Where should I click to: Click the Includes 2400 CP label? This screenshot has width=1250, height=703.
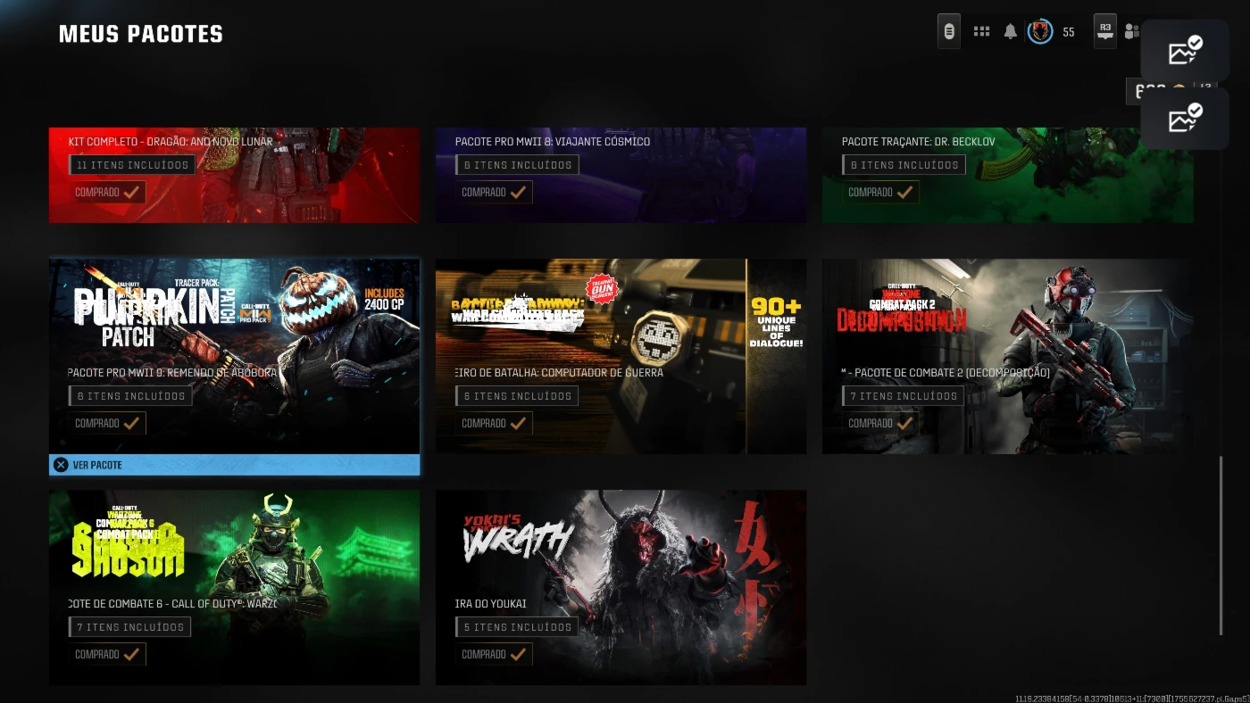point(384,298)
